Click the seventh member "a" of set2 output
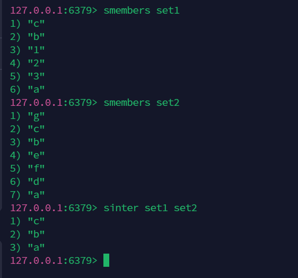The height and width of the screenshot is (278, 298). (x=36, y=195)
